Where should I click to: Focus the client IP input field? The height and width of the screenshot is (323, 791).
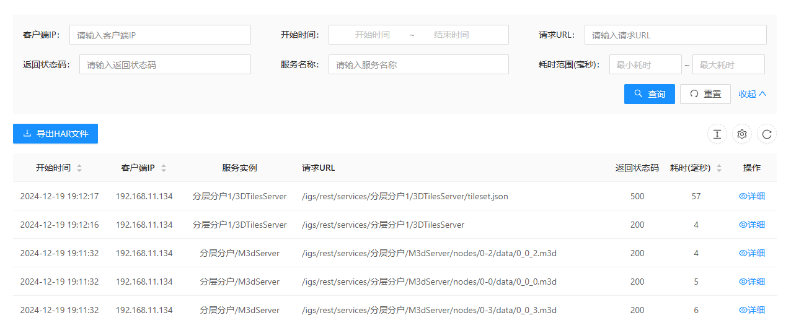[160, 35]
